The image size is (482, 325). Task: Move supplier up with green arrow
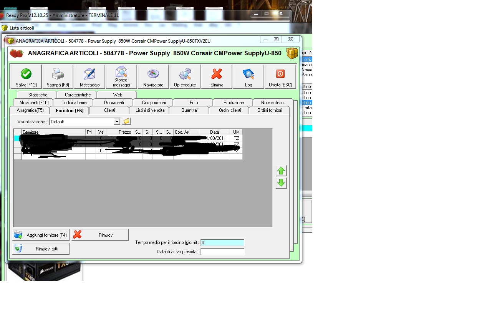281,171
